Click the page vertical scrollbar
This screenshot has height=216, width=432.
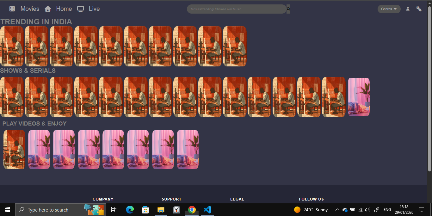[429, 89]
